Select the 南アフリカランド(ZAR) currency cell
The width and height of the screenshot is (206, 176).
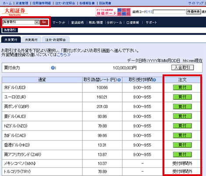pos(42,155)
